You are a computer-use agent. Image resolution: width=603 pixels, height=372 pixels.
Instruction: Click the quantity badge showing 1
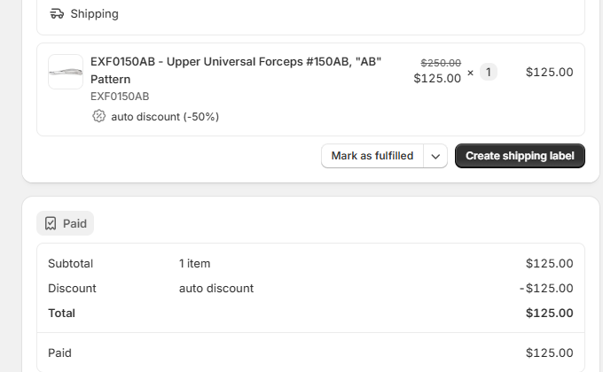[489, 72]
